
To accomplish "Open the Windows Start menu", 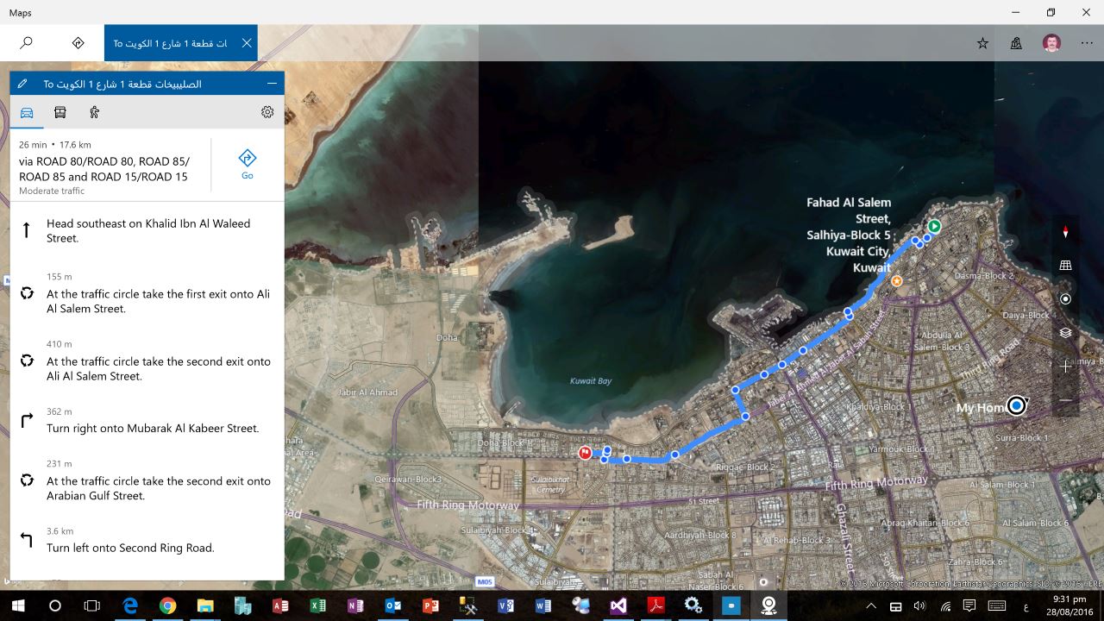I will click(x=17, y=605).
